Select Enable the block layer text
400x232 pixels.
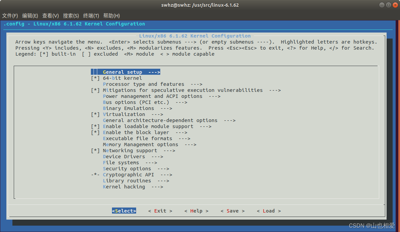[136, 132]
